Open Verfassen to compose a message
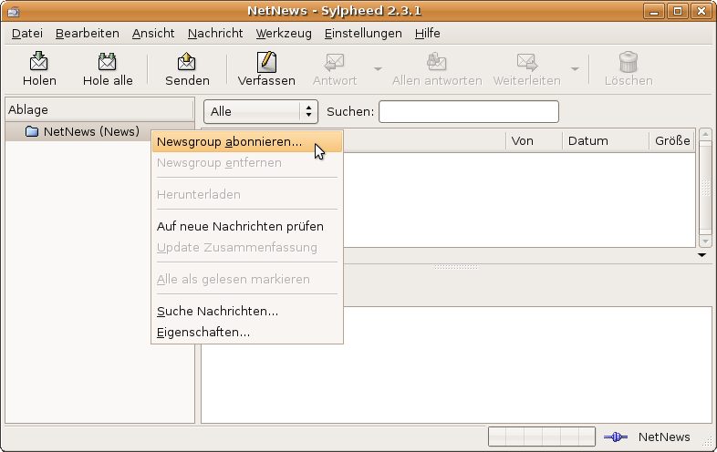Screen dimensions: 717x452 tap(266, 69)
